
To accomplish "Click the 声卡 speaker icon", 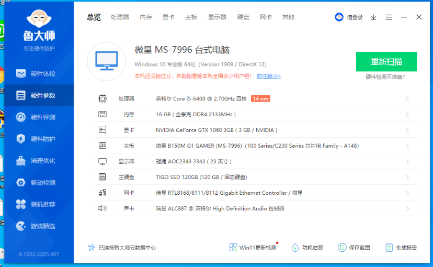I will click(102, 208).
